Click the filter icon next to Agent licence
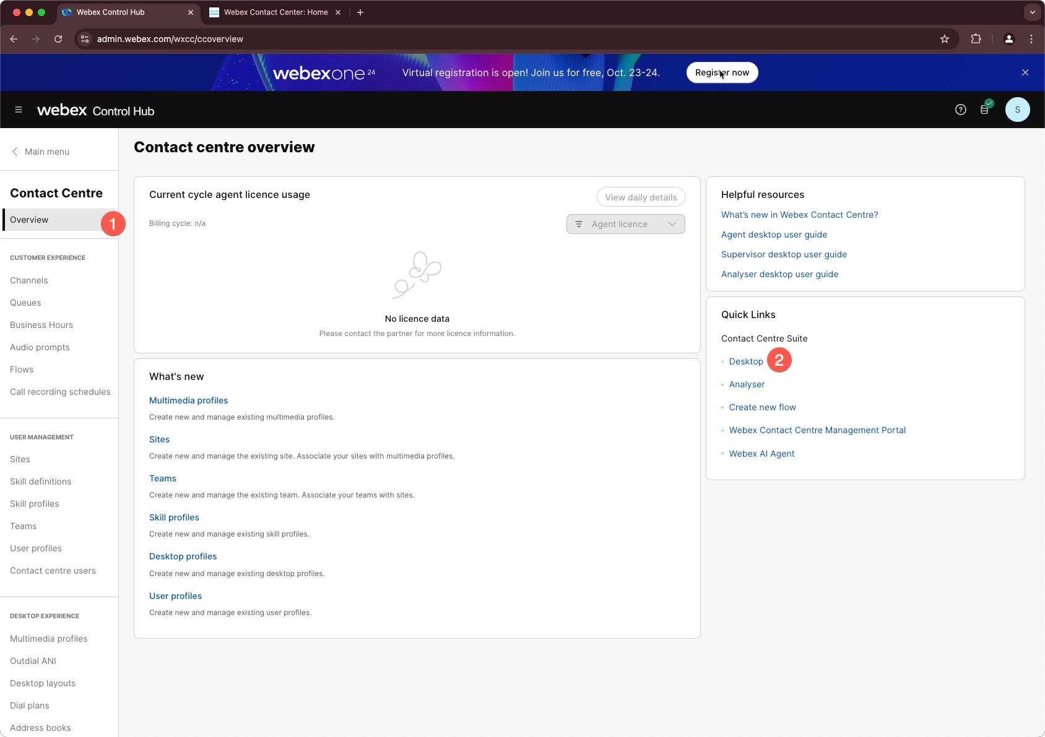 coord(579,224)
